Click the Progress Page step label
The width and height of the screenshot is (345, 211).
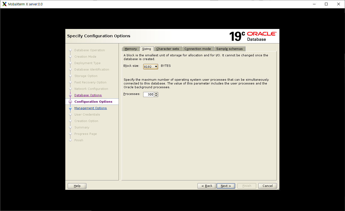(86, 134)
